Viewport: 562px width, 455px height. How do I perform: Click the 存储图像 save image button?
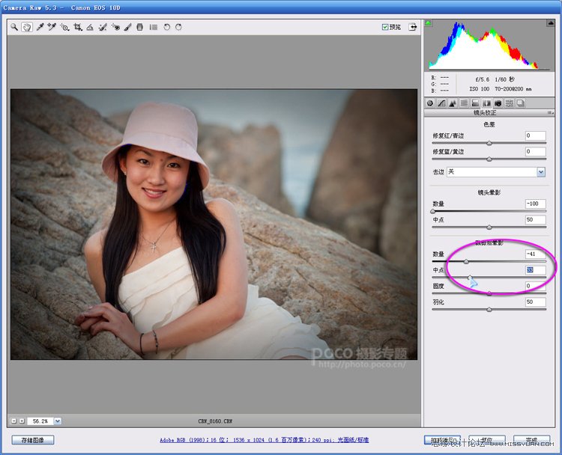coord(33,440)
